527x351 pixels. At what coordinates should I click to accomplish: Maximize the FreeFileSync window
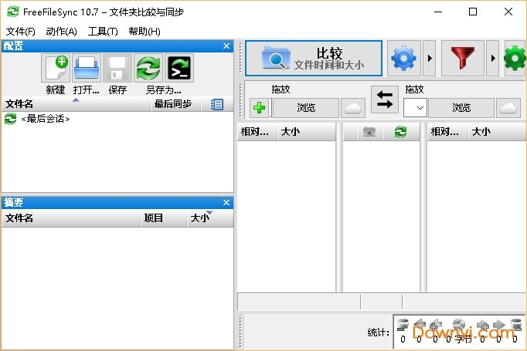click(x=473, y=12)
